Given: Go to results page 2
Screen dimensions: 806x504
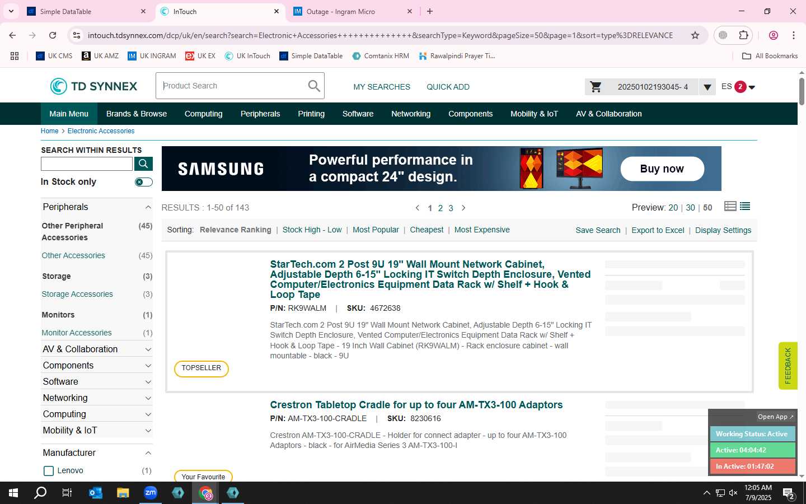Looking at the screenshot, I should (441, 208).
